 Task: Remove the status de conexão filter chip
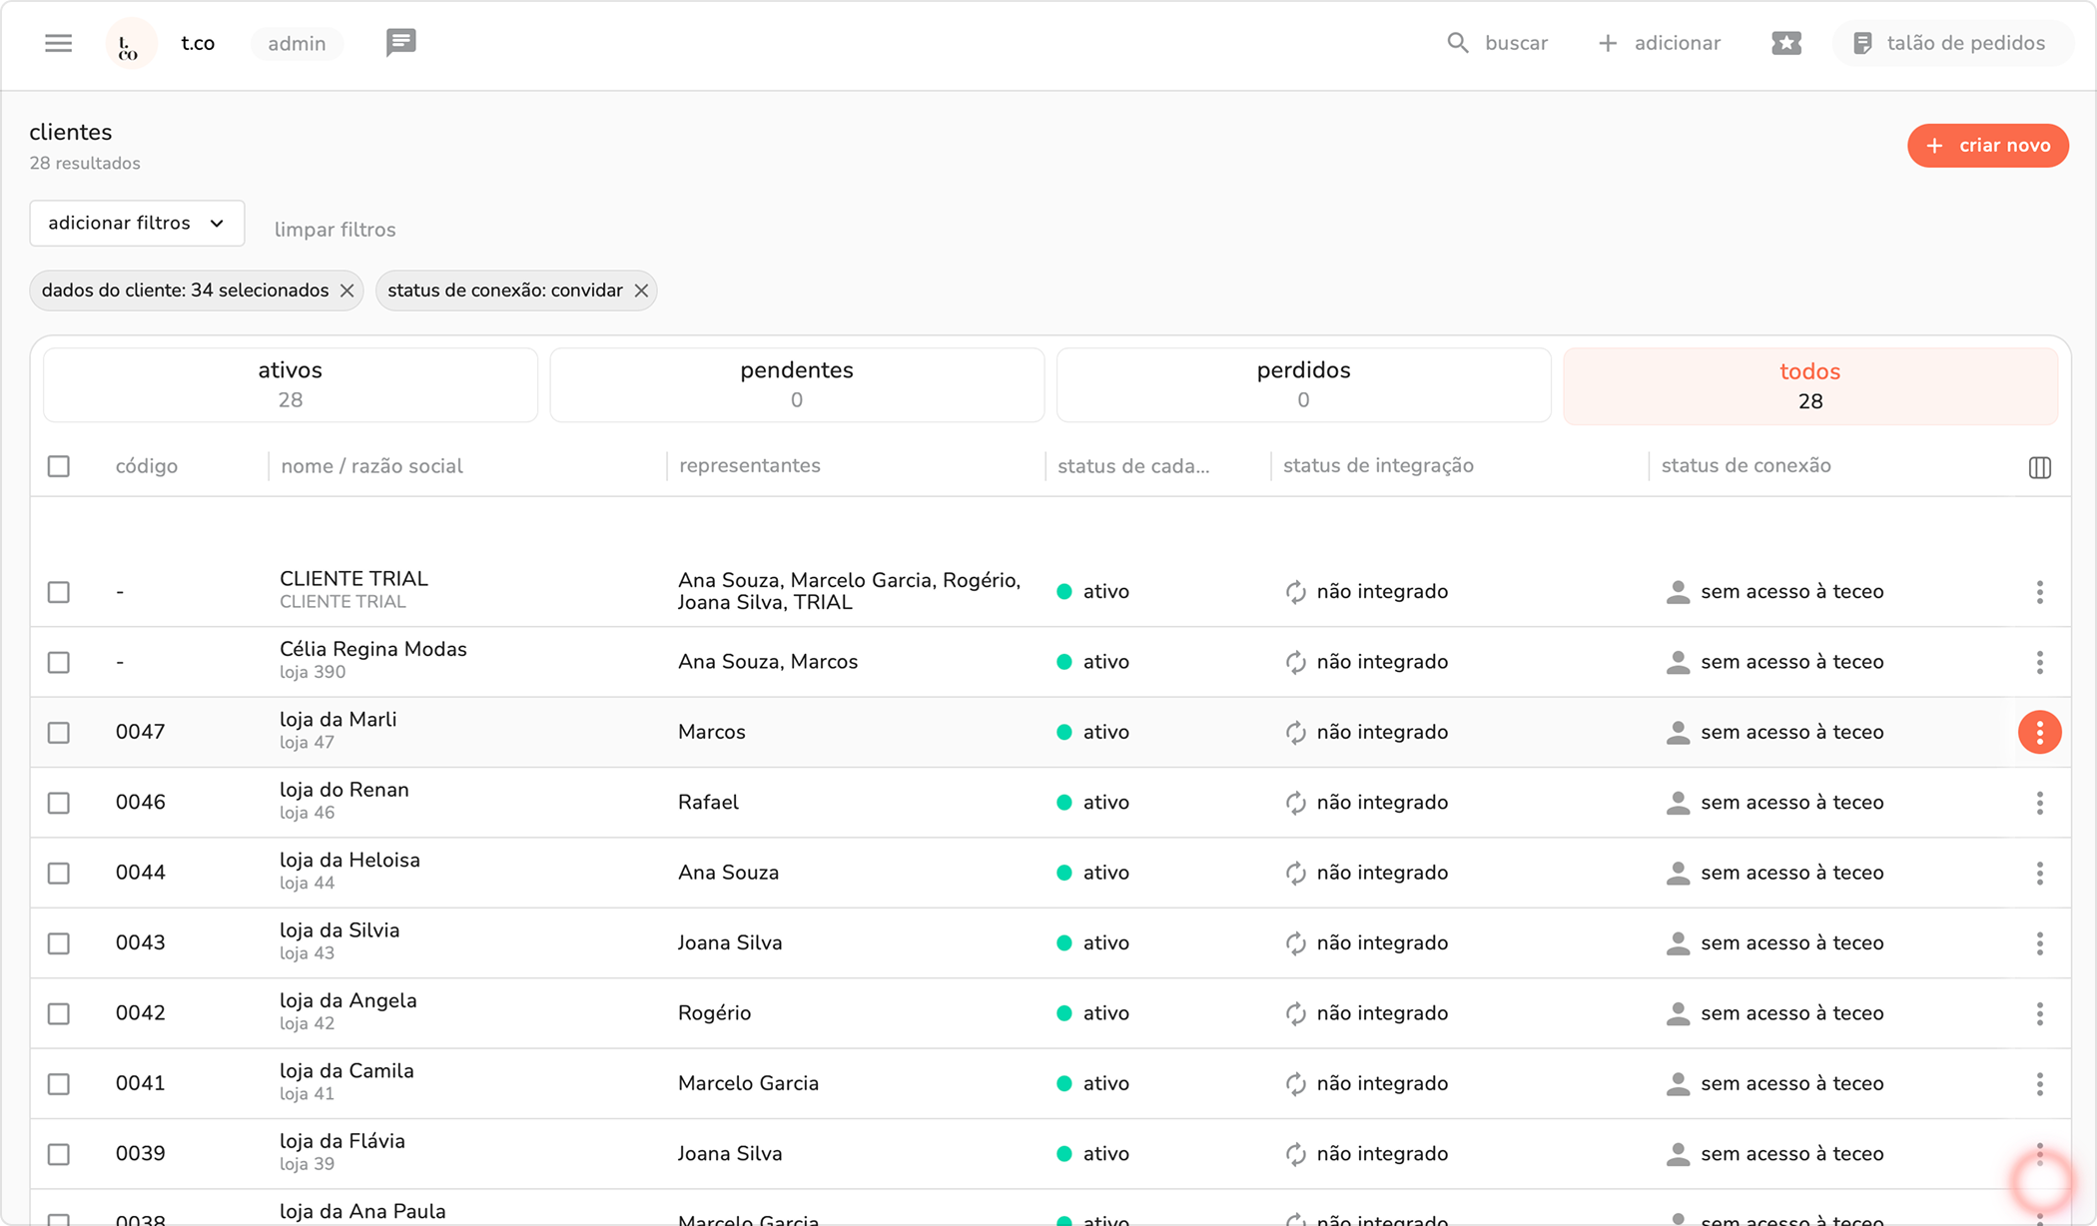pos(641,291)
